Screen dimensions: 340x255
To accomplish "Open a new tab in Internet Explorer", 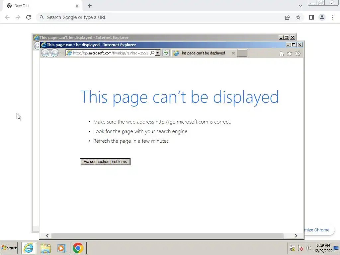I will [242, 53].
